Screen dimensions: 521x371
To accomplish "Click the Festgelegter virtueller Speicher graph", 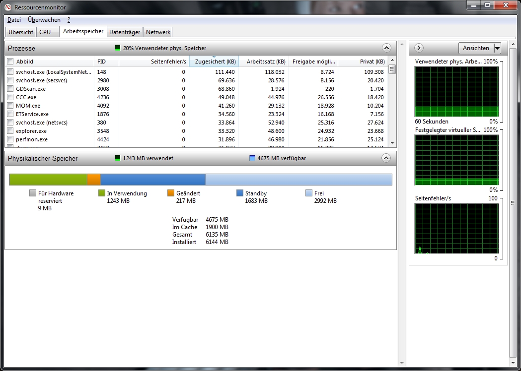I will [456, 160].
